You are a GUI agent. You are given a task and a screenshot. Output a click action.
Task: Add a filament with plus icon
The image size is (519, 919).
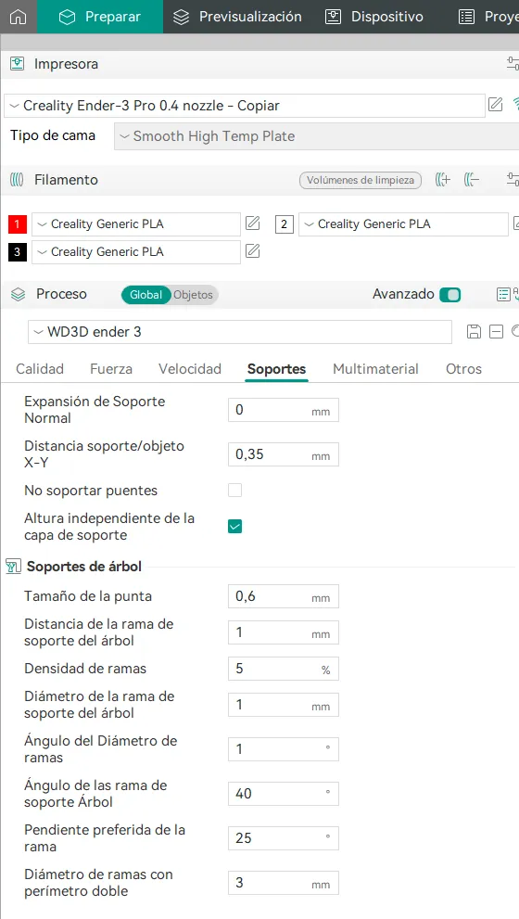pos(443,180)
